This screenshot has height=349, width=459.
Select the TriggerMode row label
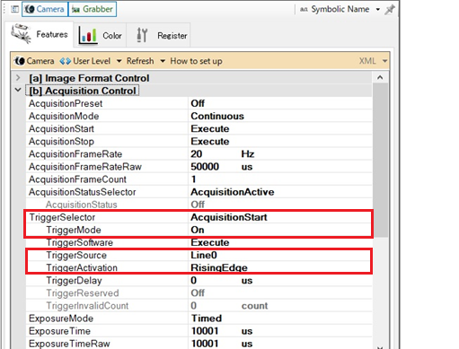point(74,230)
